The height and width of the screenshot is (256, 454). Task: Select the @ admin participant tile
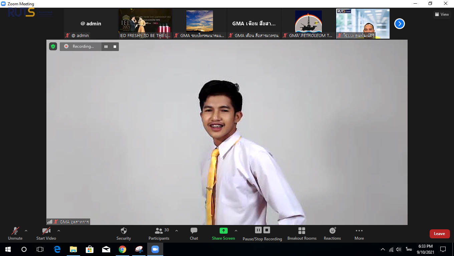(x=91, y=24)
